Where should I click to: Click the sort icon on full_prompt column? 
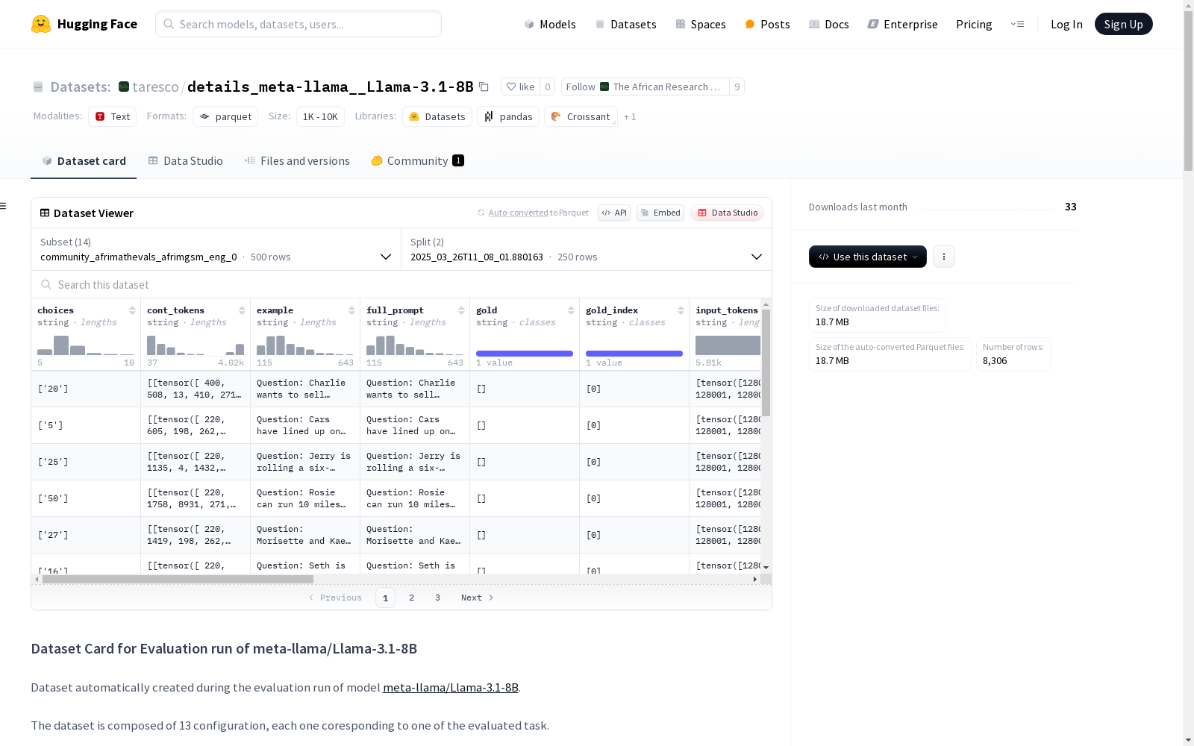point(461,310)
